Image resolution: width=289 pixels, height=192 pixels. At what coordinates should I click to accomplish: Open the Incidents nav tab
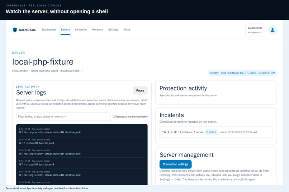coord(81,30)
